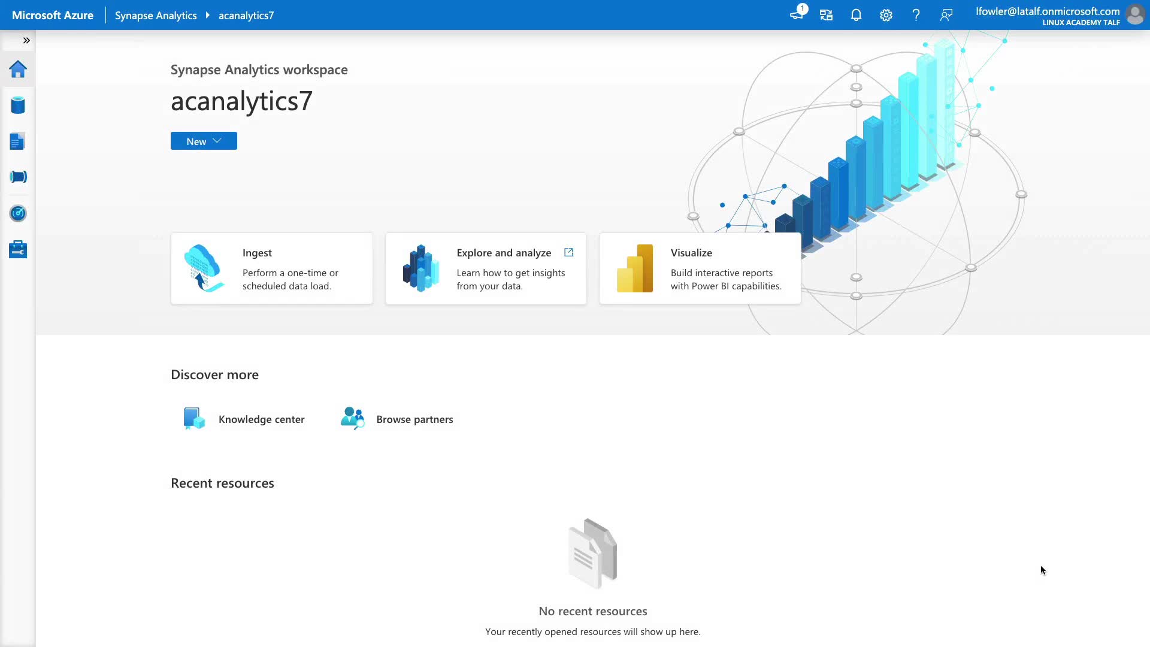This screenshot has width=1150, height=647.
Task: Open the Ingest card
Action: (271, 268)
